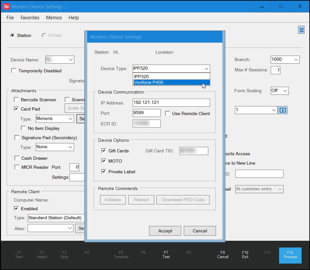Click Download PED Code button

tap(183, 200)
